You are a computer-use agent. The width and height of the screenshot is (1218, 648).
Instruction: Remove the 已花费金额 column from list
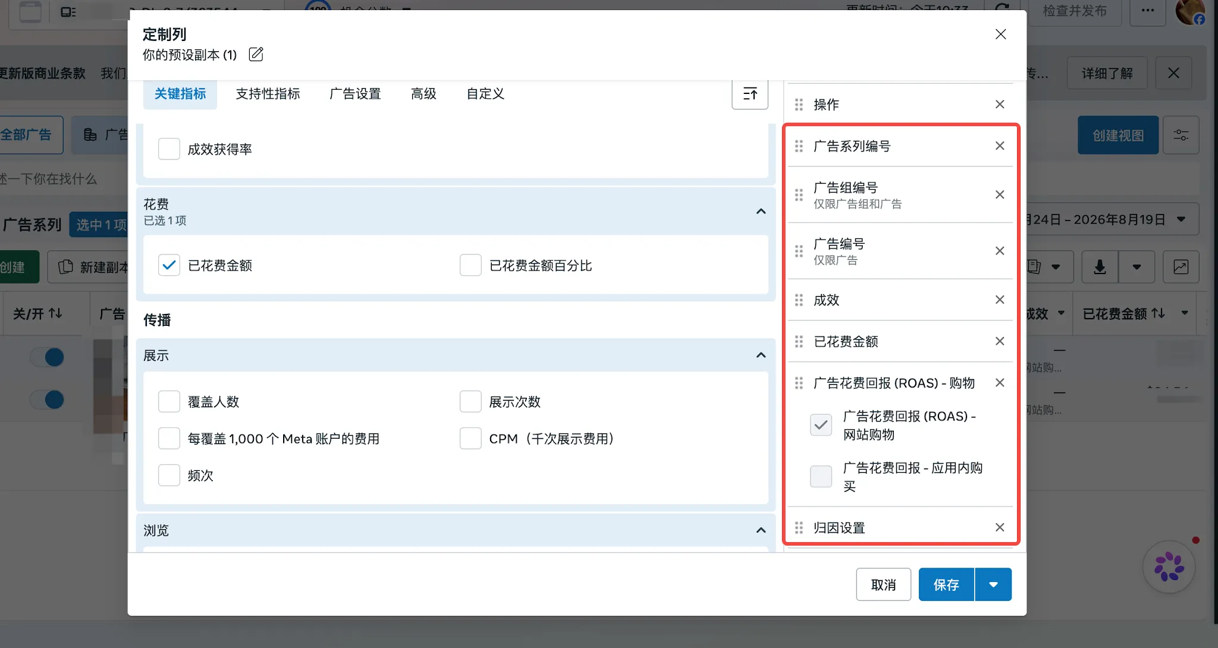tap(1000, 341)
